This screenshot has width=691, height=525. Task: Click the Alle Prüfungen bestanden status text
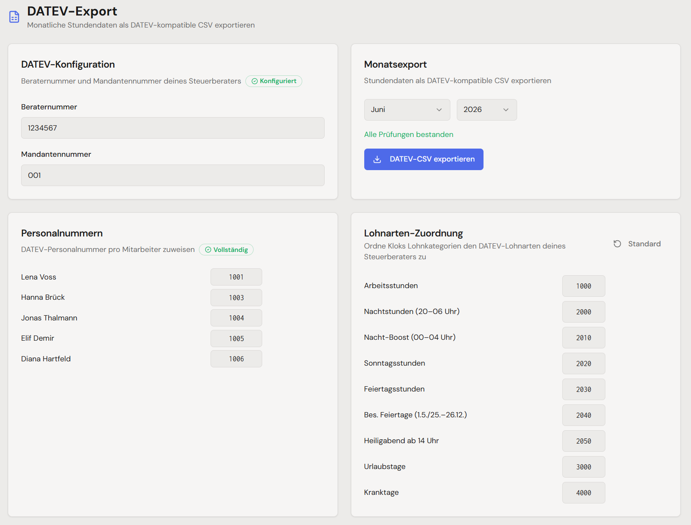[x=409, y=134]
